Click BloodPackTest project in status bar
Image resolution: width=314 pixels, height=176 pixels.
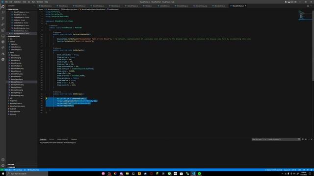point(33,170)
